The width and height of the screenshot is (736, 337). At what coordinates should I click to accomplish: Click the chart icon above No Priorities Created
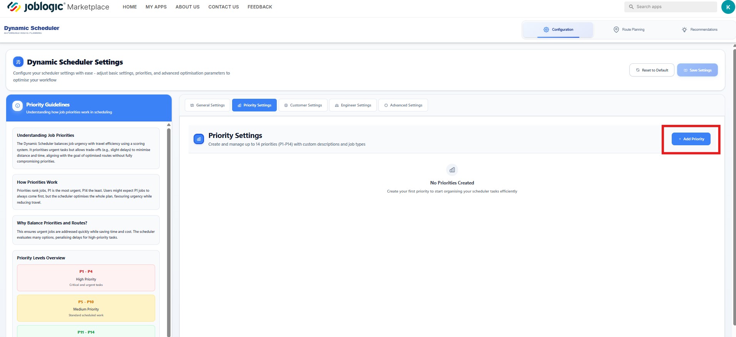[452, 170]
